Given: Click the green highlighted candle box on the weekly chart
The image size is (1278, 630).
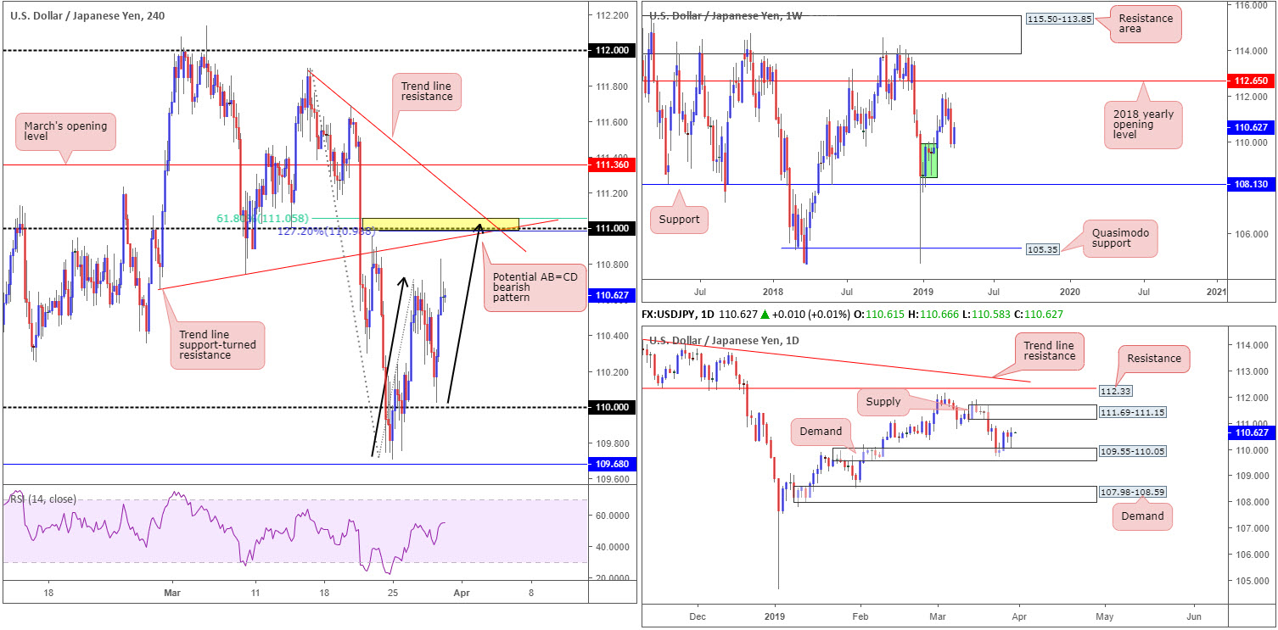Looking at the screenshot, I should pos(928,160).
